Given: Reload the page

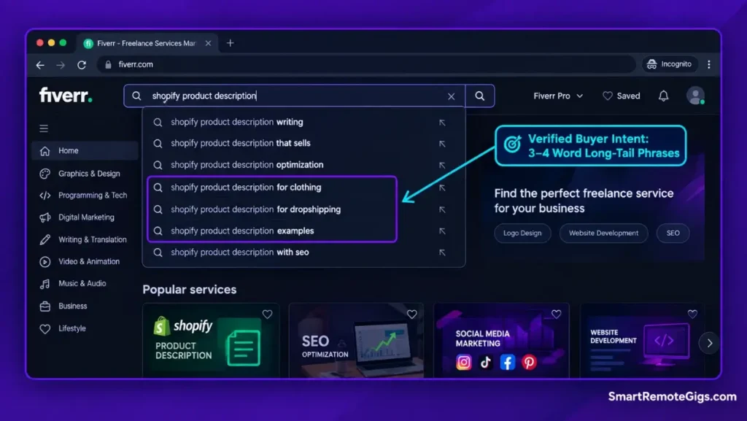Looking at the screenshot, I should point(82,65).
